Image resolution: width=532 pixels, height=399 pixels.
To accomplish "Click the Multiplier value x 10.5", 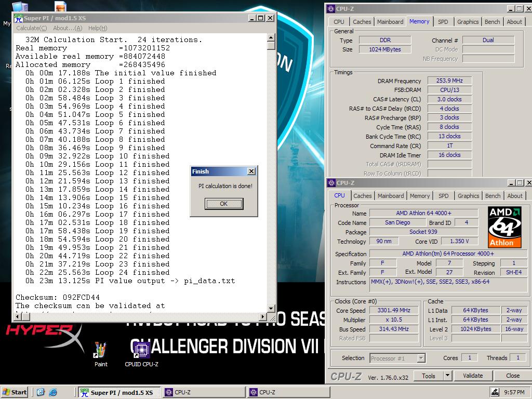I will coord(394,320).
